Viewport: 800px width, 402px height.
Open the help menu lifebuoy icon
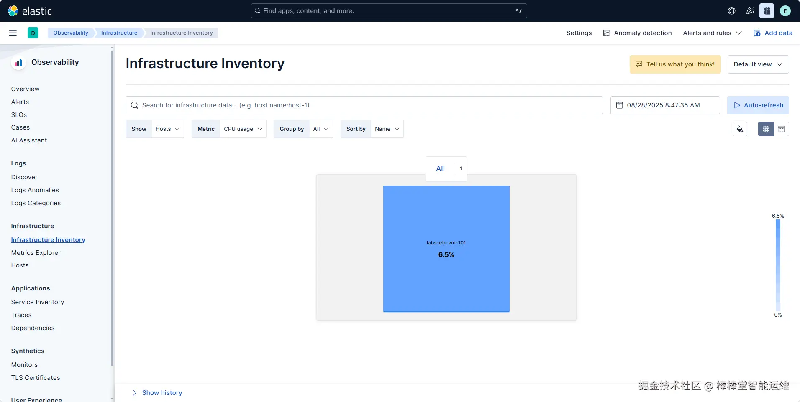(732, 11)
